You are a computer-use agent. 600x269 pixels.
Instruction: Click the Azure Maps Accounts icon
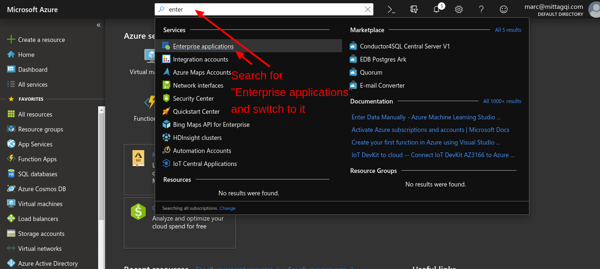click(166, 72)
